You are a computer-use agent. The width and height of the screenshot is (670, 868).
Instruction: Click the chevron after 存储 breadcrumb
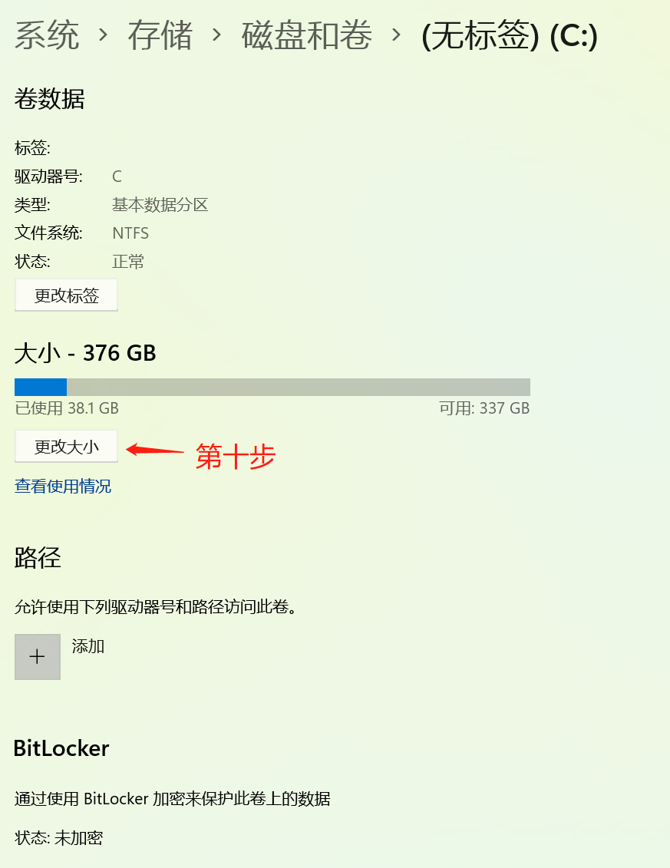pos(217,35)
